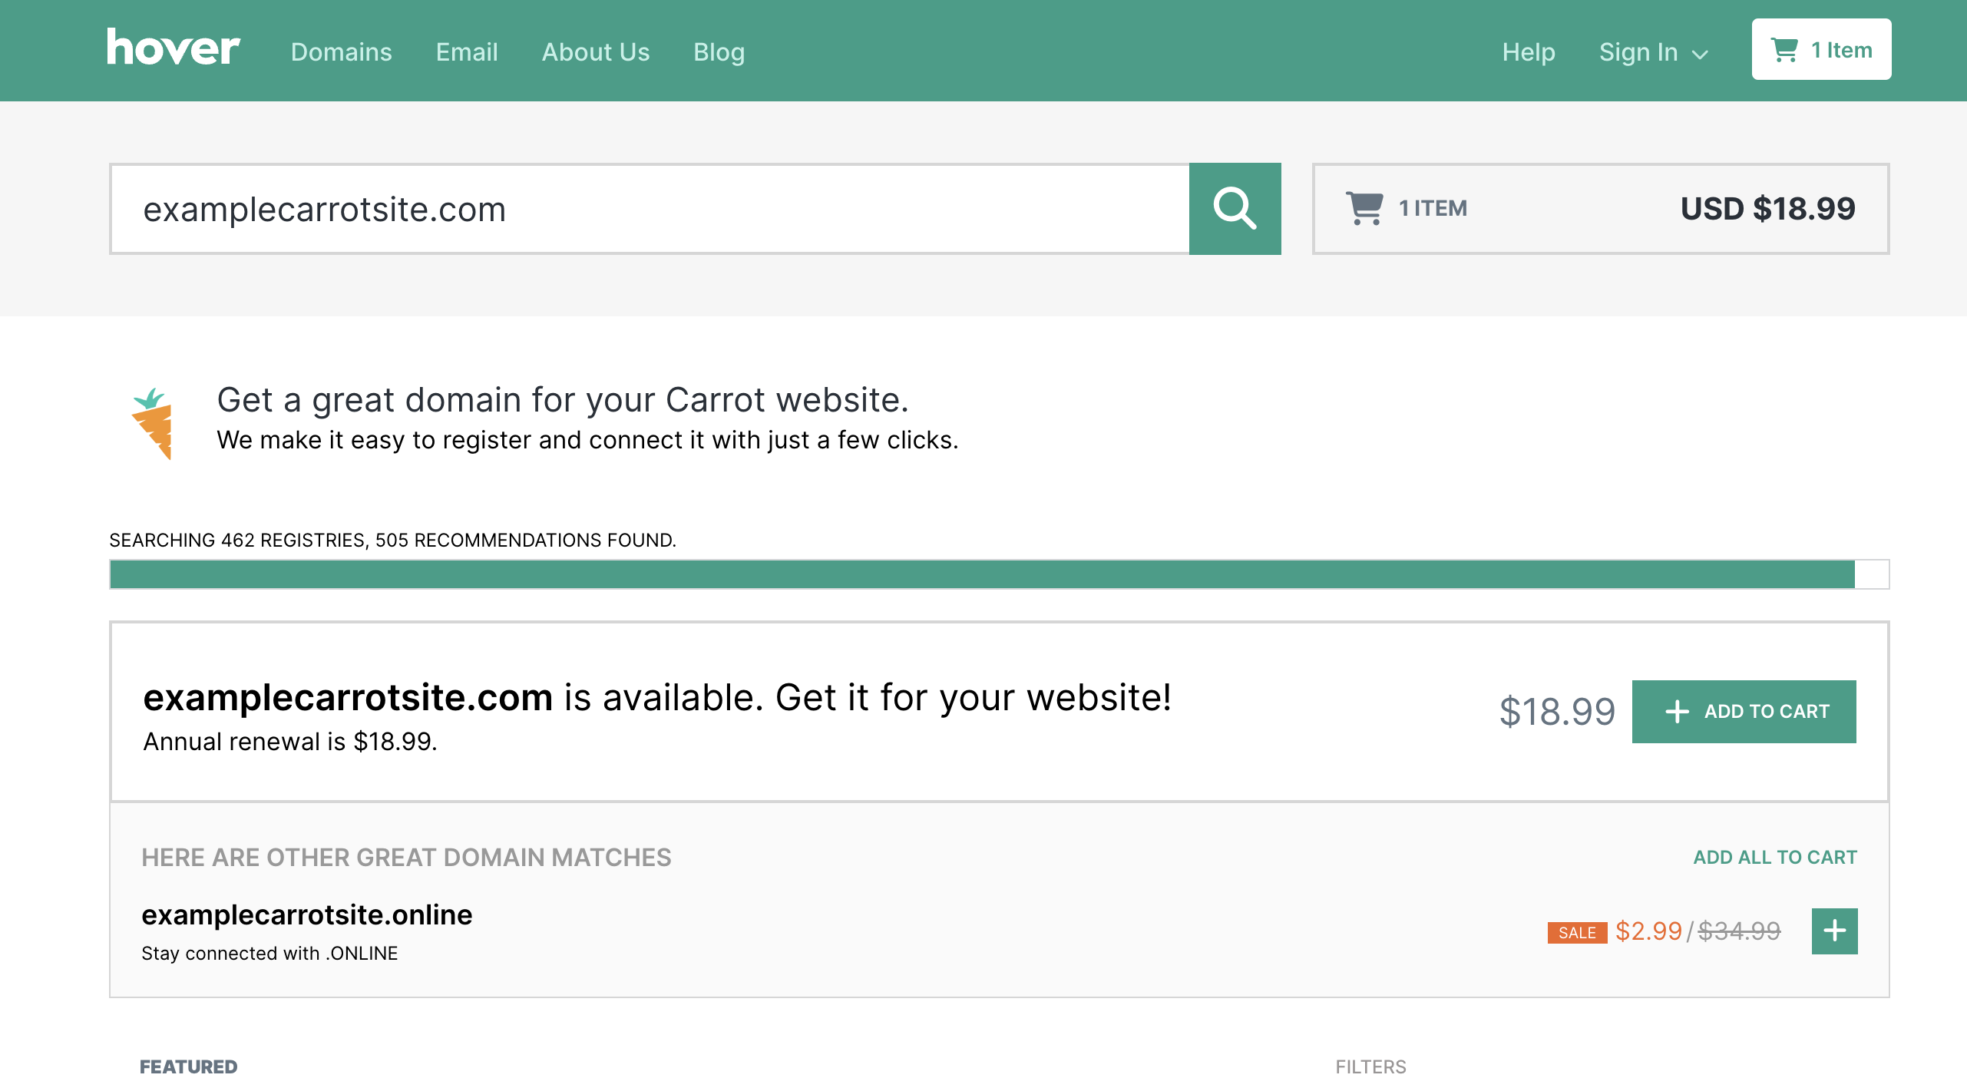Click 'HERE ARE OTHER GREAT DOMAIN MATCHES' heading
Viewport: 1967px width, 1078px height.
406,858
